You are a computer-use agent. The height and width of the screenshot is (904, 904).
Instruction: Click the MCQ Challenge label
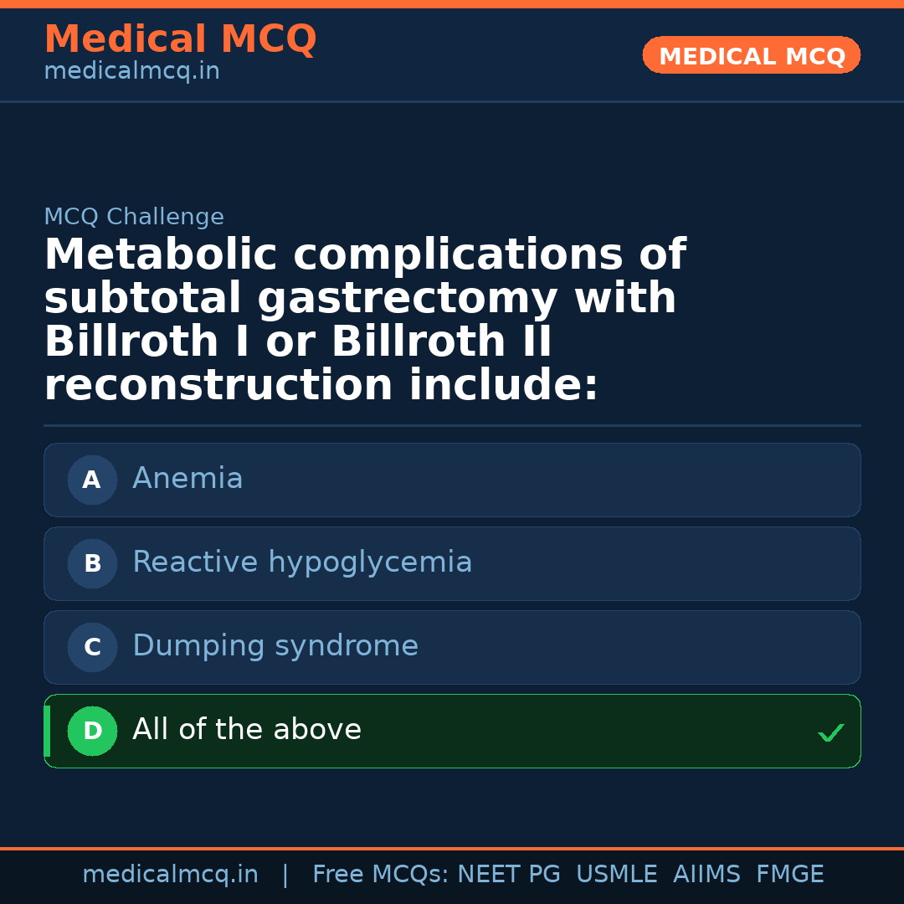[134, 217]
